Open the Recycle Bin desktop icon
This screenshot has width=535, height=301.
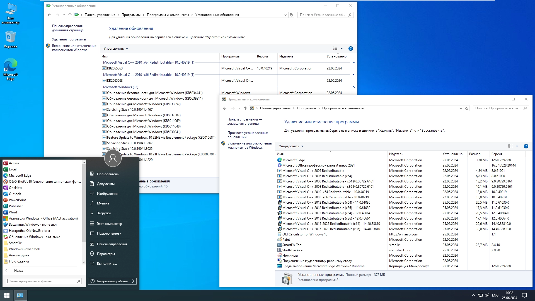point(10,39)
